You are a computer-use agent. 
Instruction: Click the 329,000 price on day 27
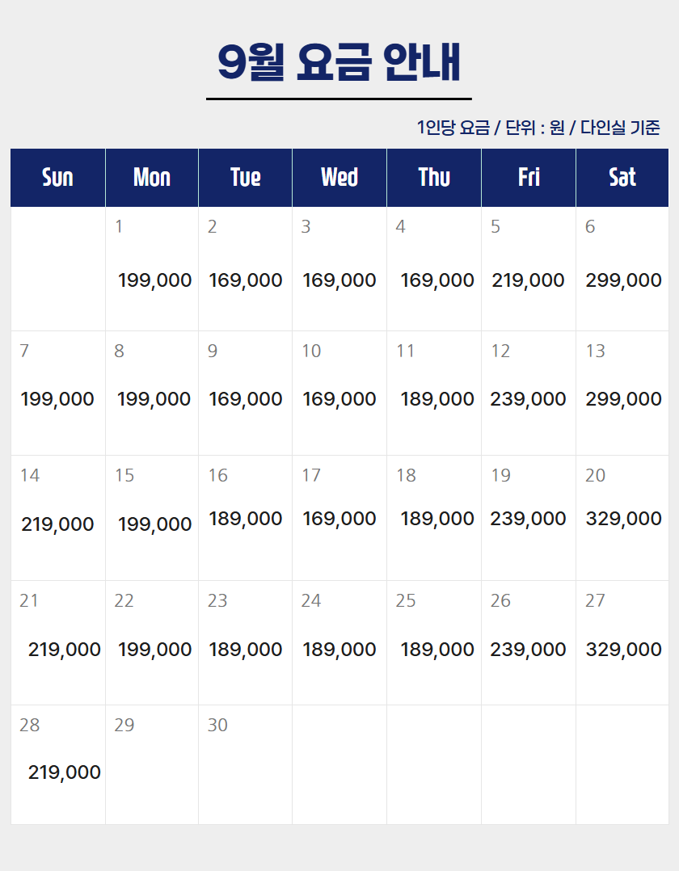point(623,650)
